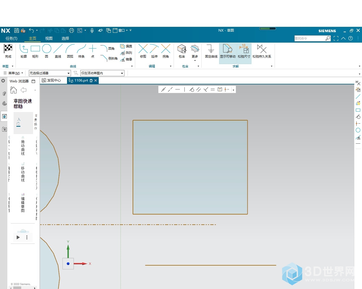The image size is (362, 289).
Task: Open the Help question mark icon
Action: pyautogui.click(x=351, y=38)
